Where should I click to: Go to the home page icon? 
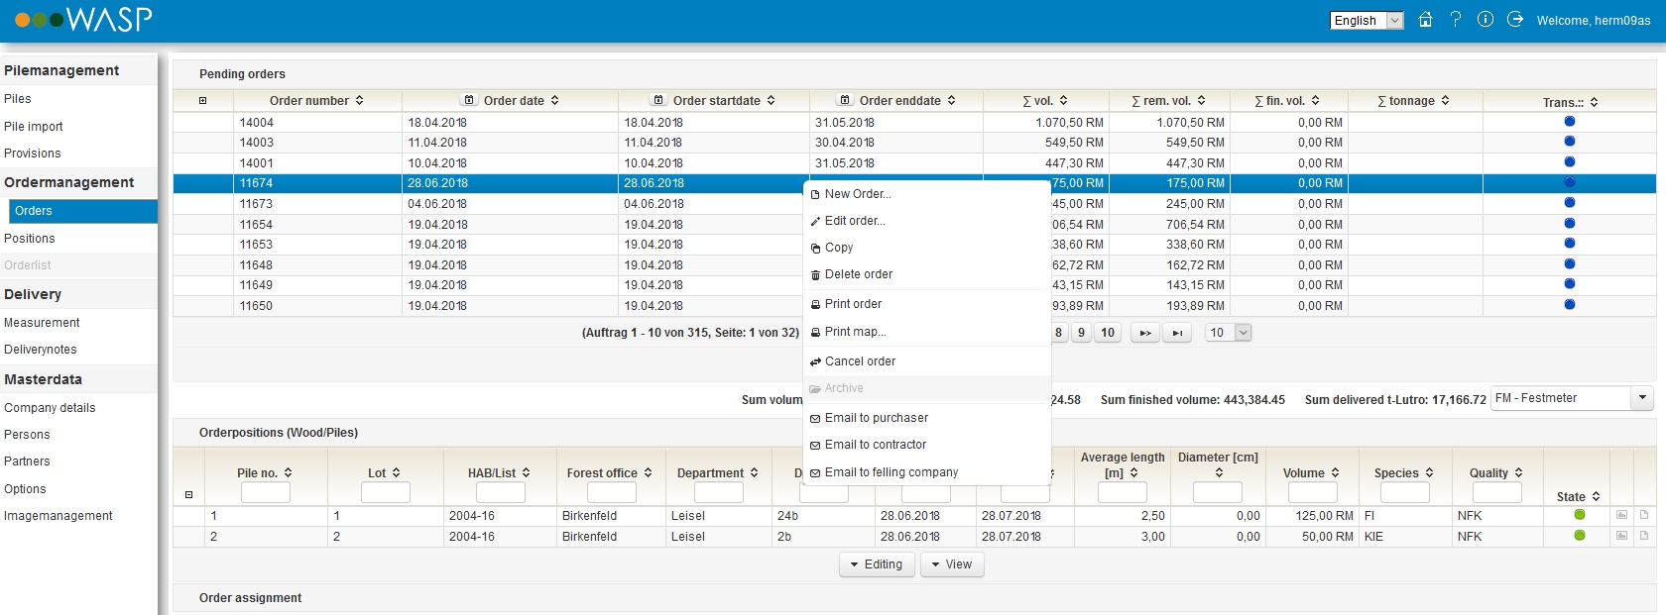point(1425,20)
